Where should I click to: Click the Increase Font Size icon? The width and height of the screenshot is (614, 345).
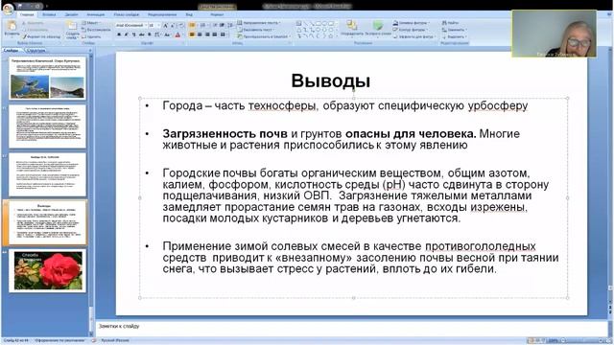coord(165,26)
